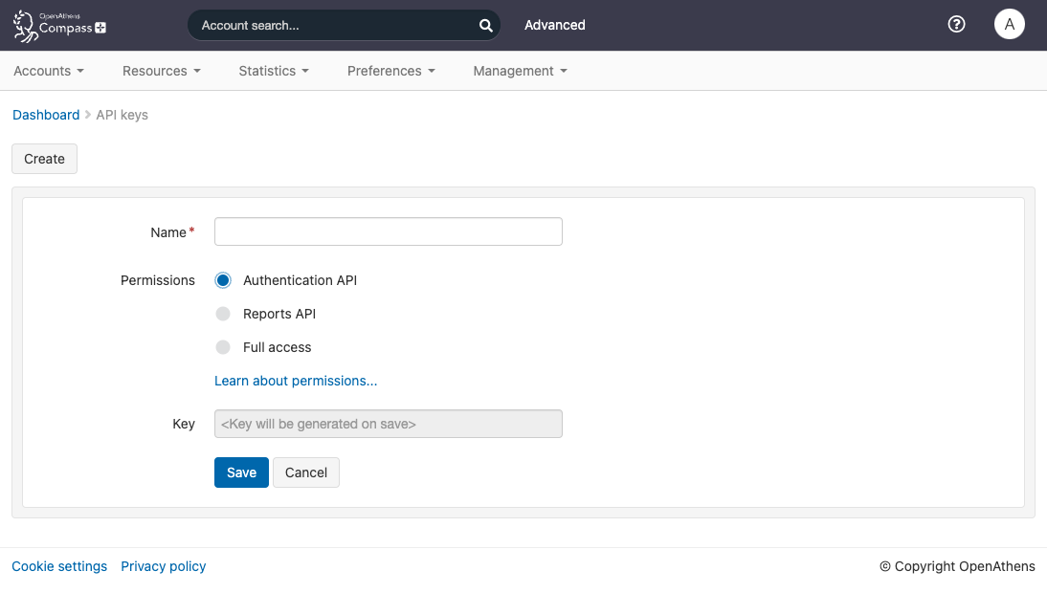
Task: Open the Management dropdown
Action: click(x=519, y=71)
